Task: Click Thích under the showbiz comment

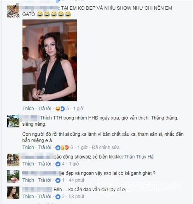Action: point(28,164)
